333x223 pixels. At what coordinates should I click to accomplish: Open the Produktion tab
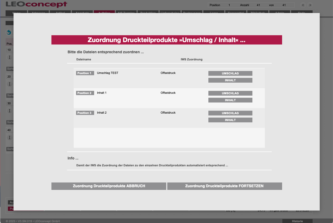click(148, 12)
